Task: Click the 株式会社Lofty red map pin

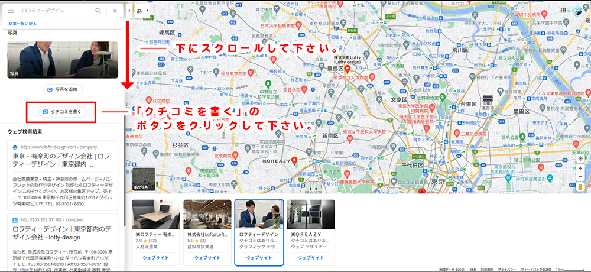Action: pyautogui.click(x=348, y=69)
